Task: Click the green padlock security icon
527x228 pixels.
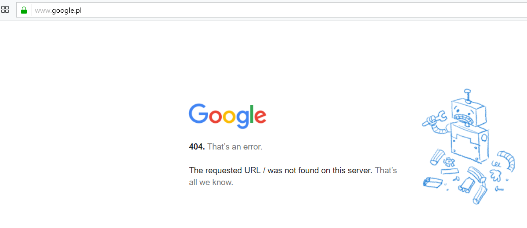Action: (x=24, y=10)
